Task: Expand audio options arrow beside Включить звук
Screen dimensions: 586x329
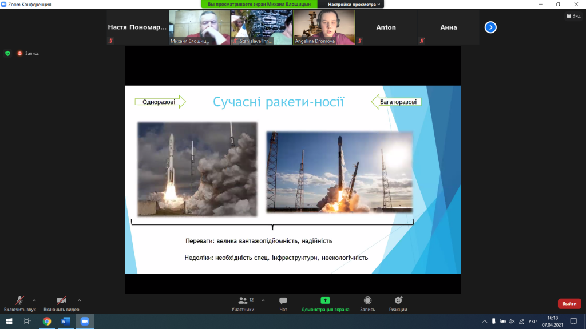Action: tap(34, 300)
